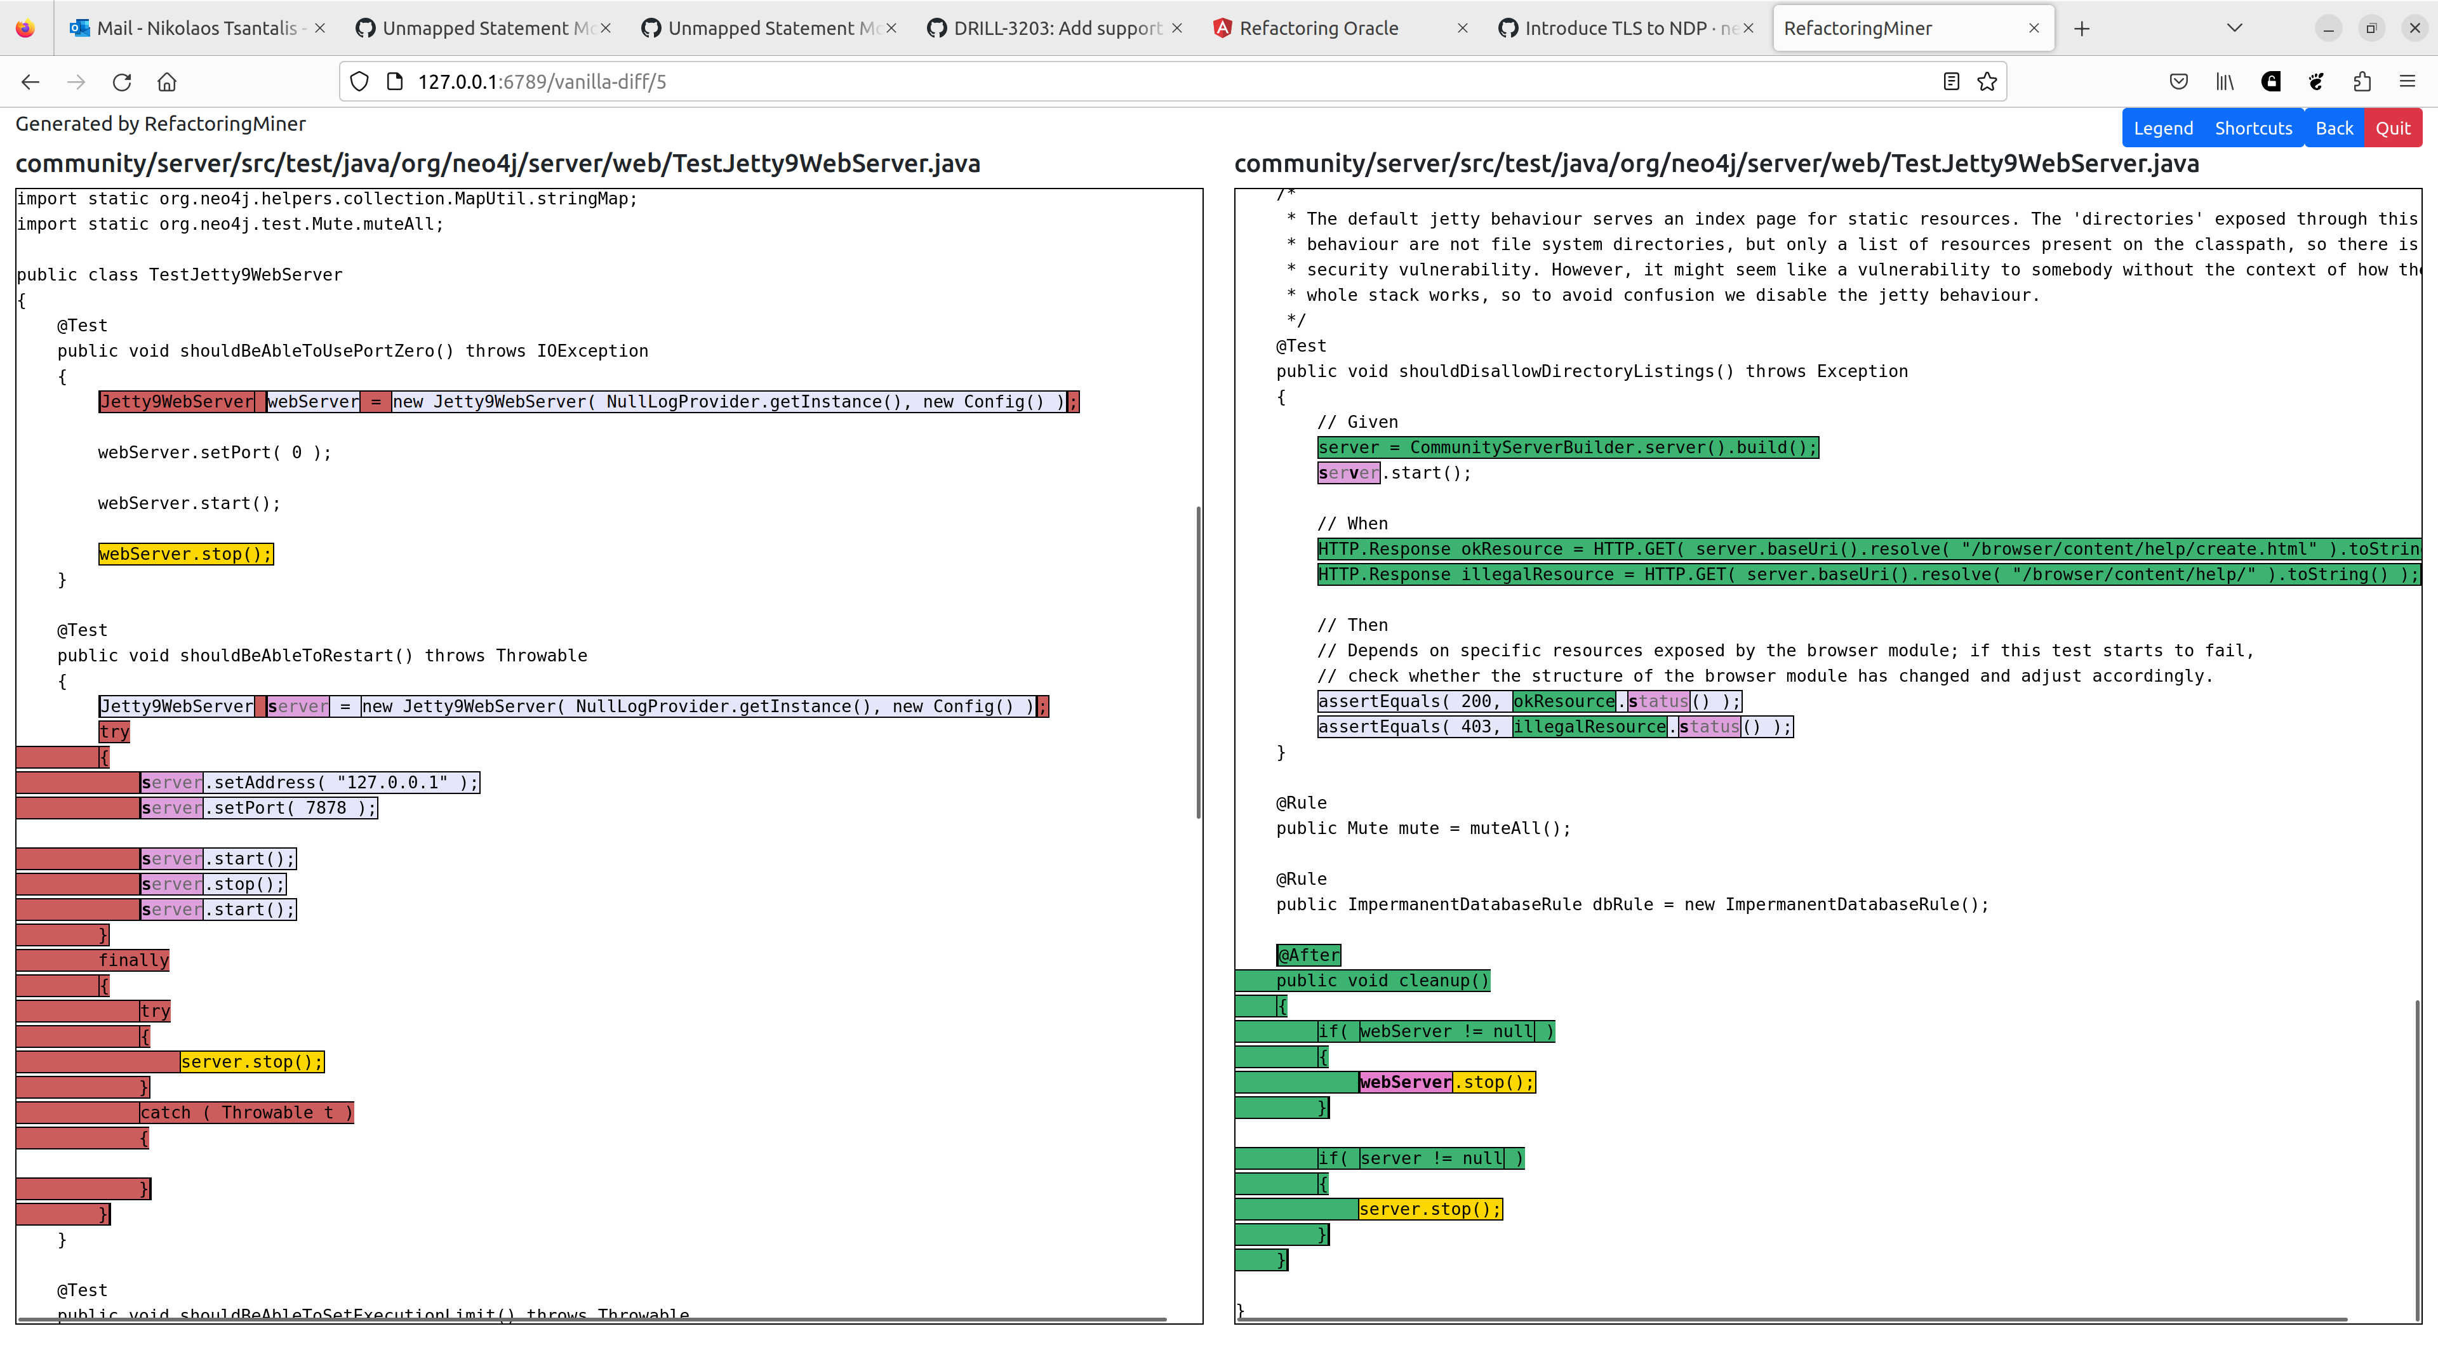Screen dimensions: 2438x1371
Task: Click server.setAddress( "127.0.0.1" ) line
Action: click(x=310, y=783)
